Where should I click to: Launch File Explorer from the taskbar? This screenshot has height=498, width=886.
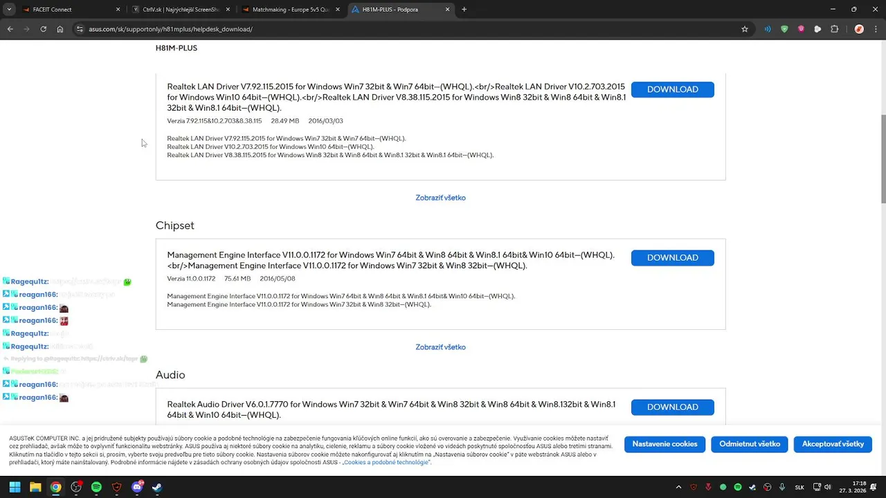[x=35, y=487]
